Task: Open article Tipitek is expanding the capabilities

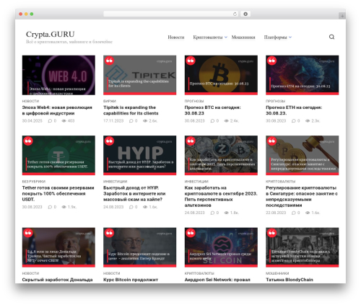Action: [x=131, y=110]
